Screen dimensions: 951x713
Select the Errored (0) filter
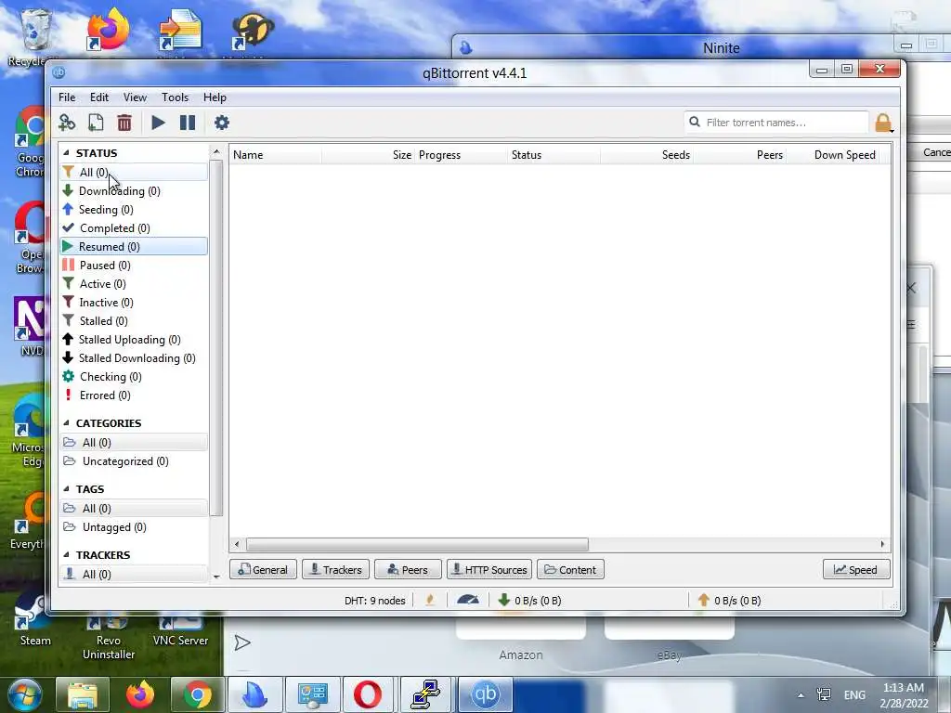click(134, 395)
